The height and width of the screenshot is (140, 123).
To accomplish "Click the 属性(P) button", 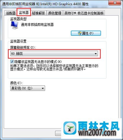I will tap(86, 33).
